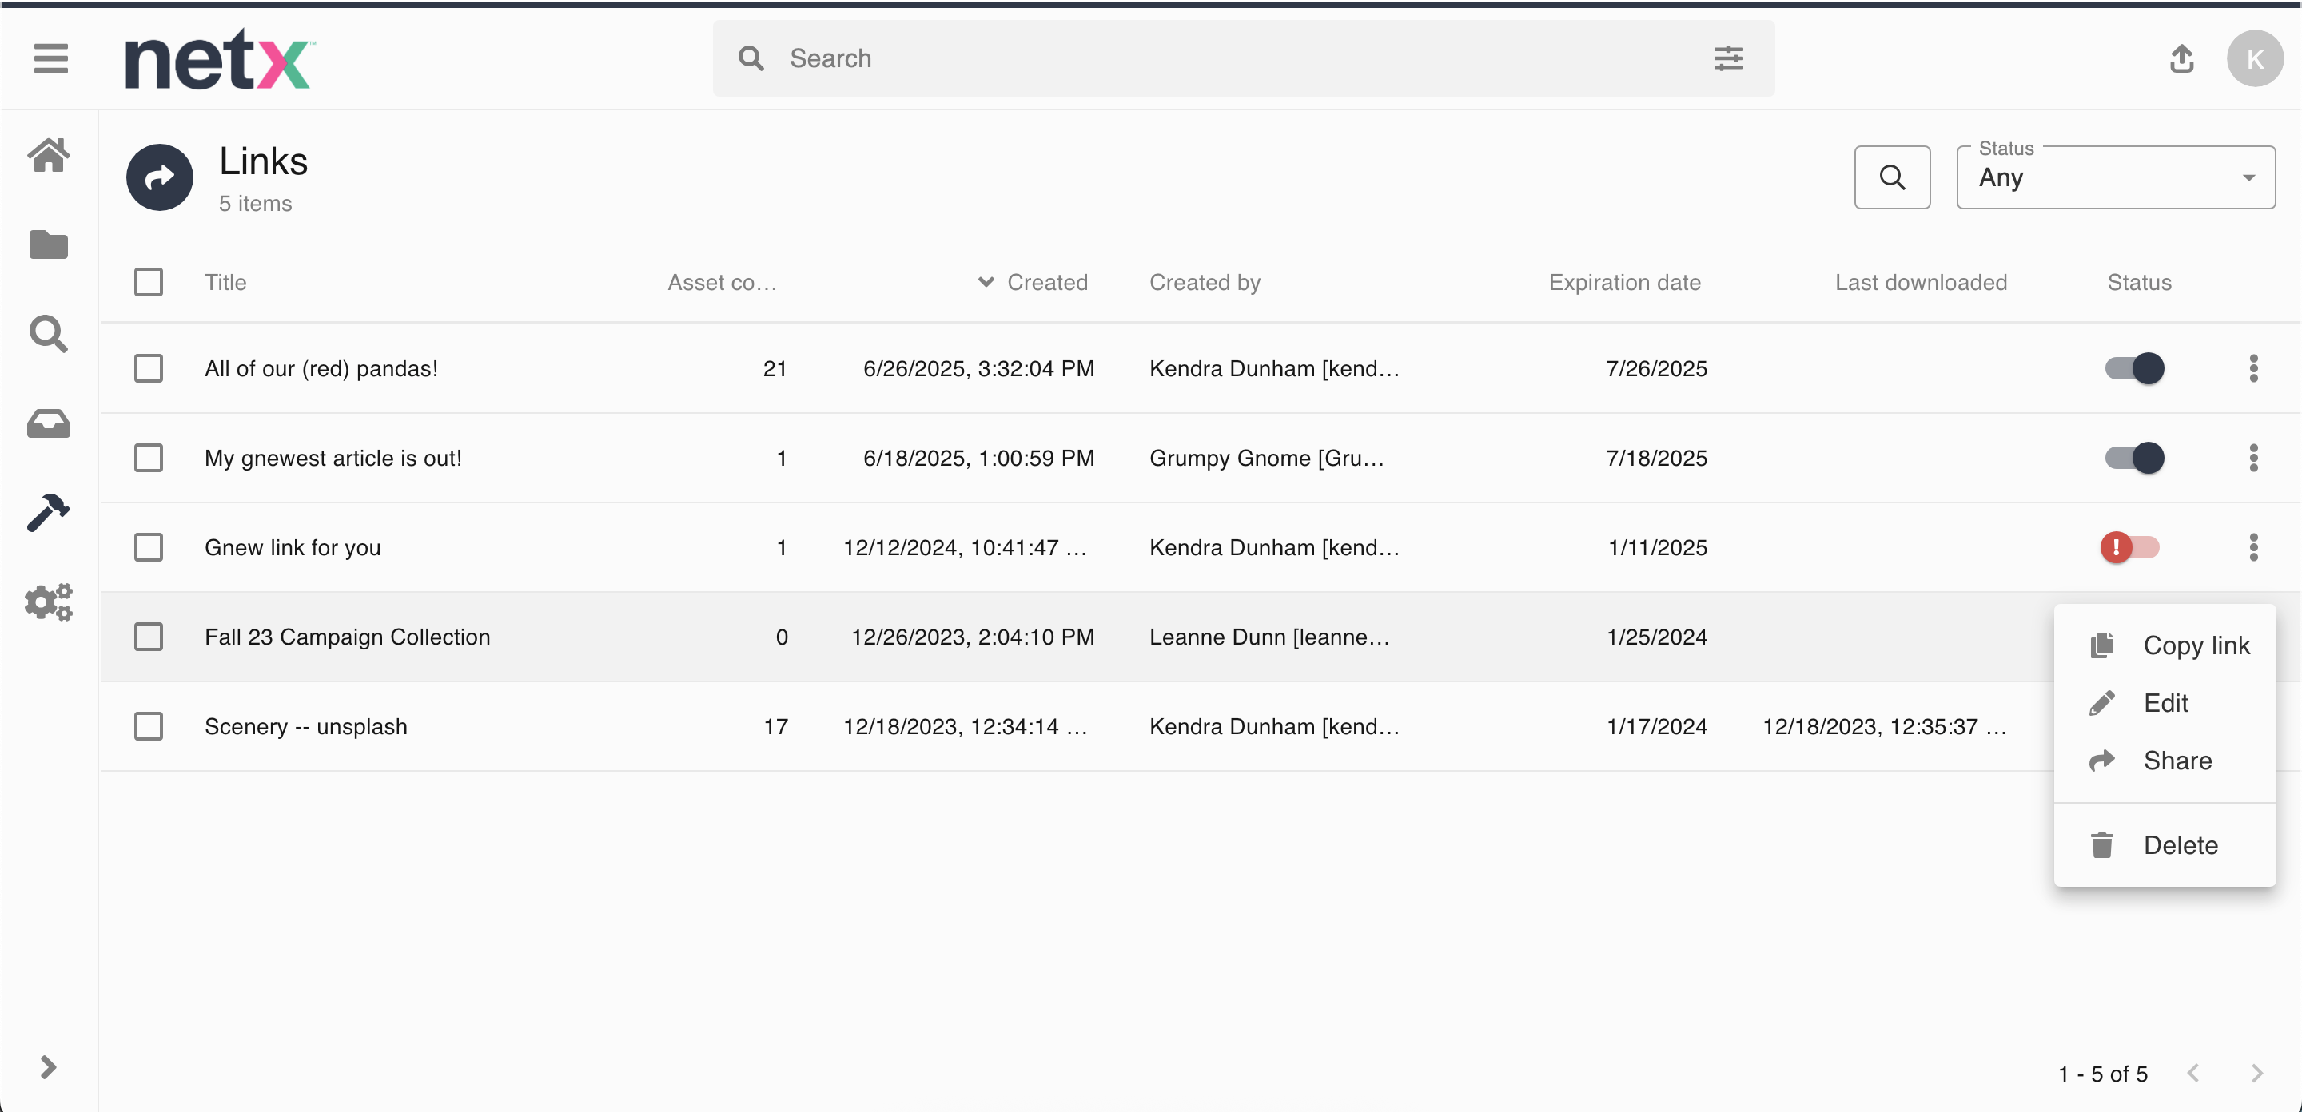
Task: Expand the collapsed sidebar chevron
Action: tap(48, 1067)
